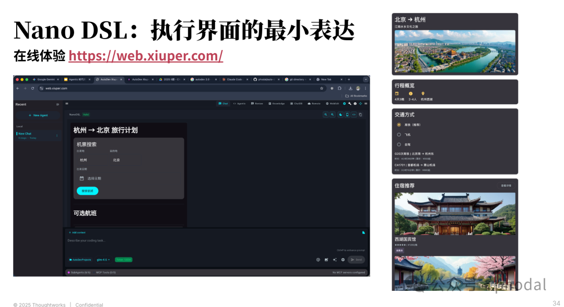Open the ChatDB panel icon
This screenshot has height=307, width=564.
pos(297,104)
